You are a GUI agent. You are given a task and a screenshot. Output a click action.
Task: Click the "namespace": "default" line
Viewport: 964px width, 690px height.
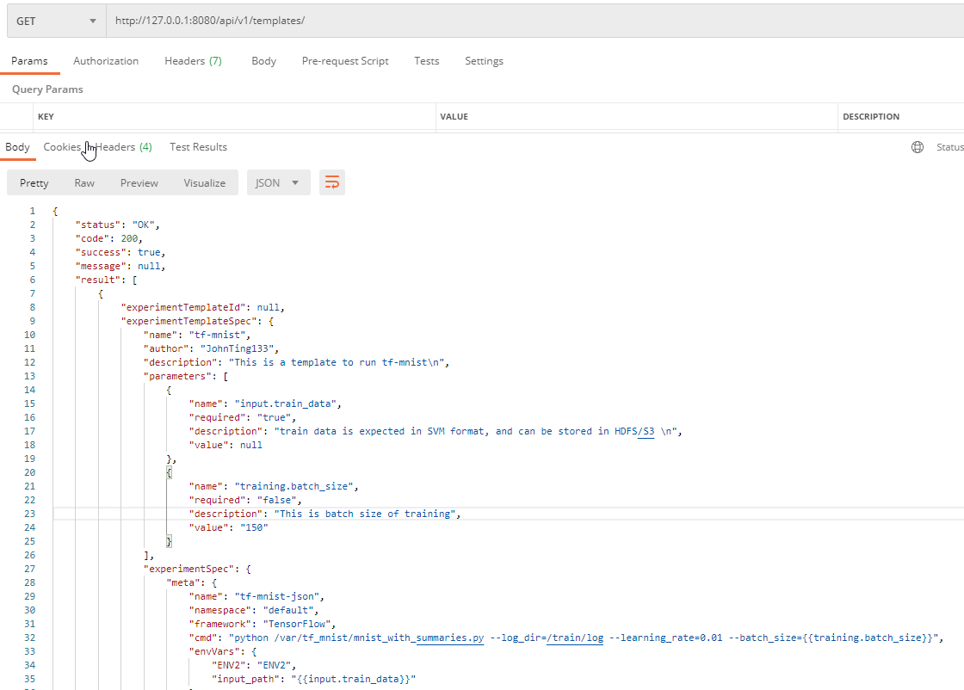tap(254, 610)
